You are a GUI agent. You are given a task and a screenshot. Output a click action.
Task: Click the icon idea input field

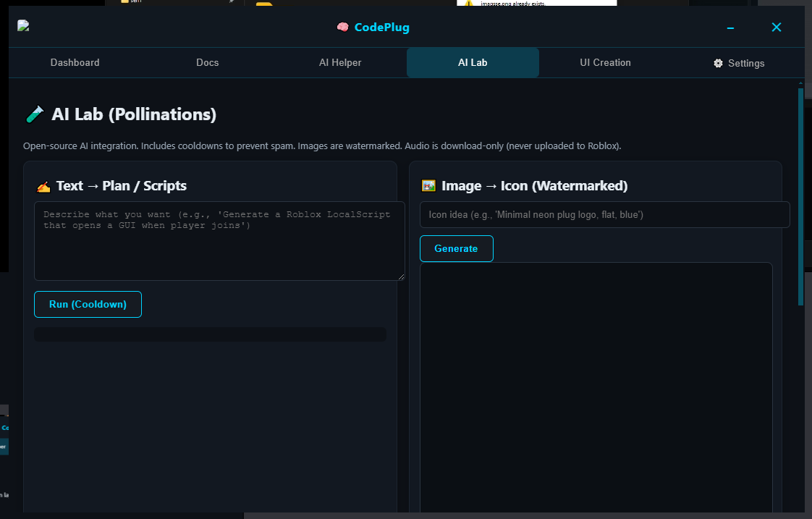tap(604, 214)
